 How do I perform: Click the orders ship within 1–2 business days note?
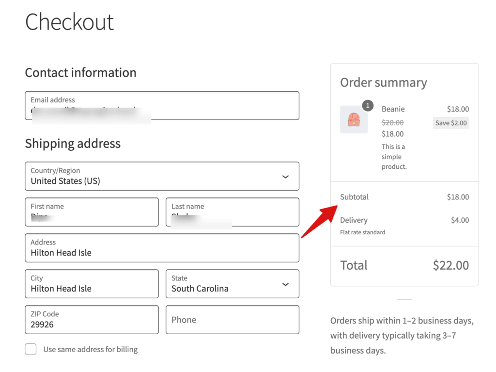(x=402, y=336)
